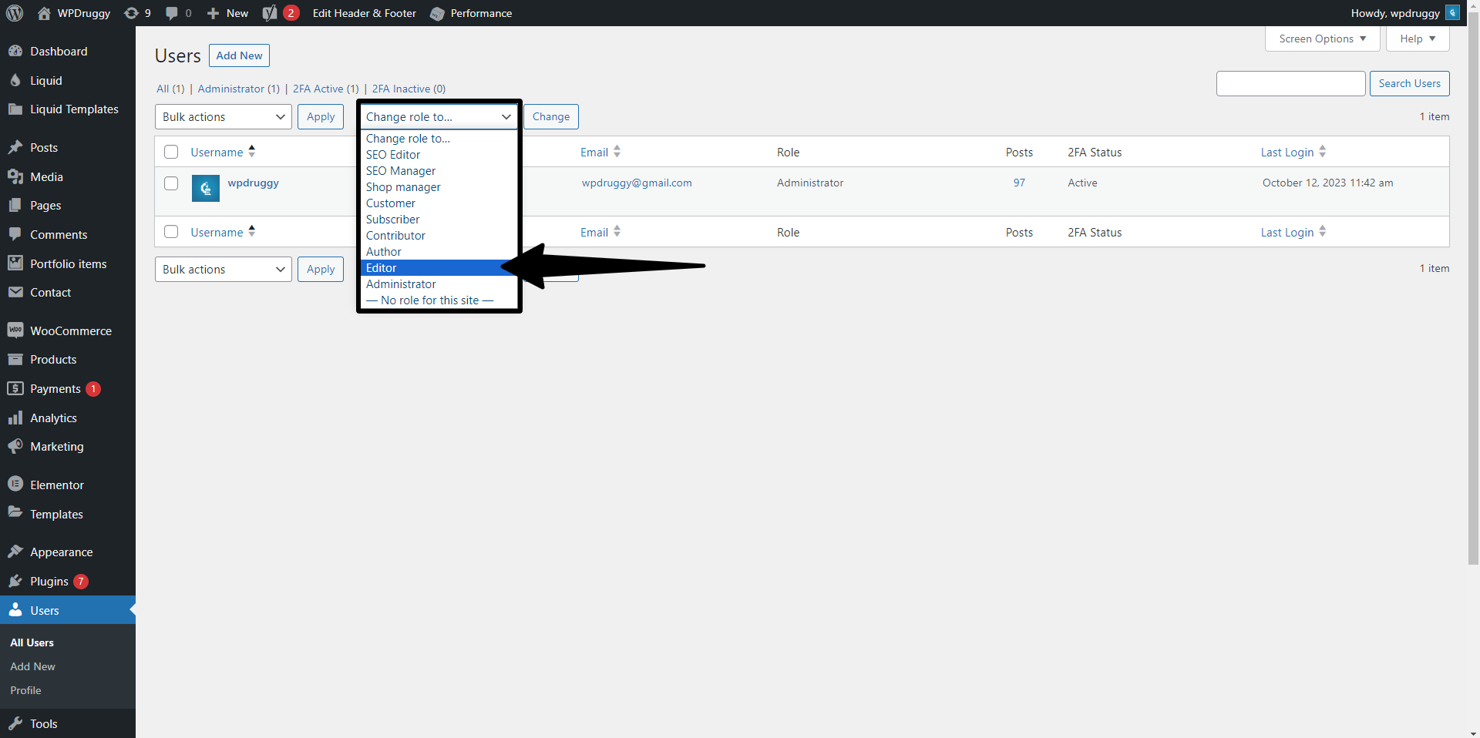
Task: Check the wpdruggy row checkbox
Action: (x=170, y=183)
